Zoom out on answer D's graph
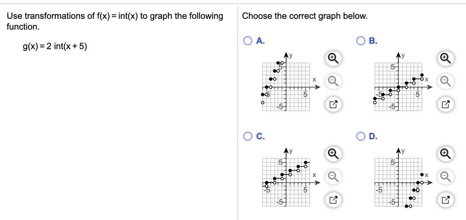Viewport: 466px width, 220px height. tap(445, 177)
